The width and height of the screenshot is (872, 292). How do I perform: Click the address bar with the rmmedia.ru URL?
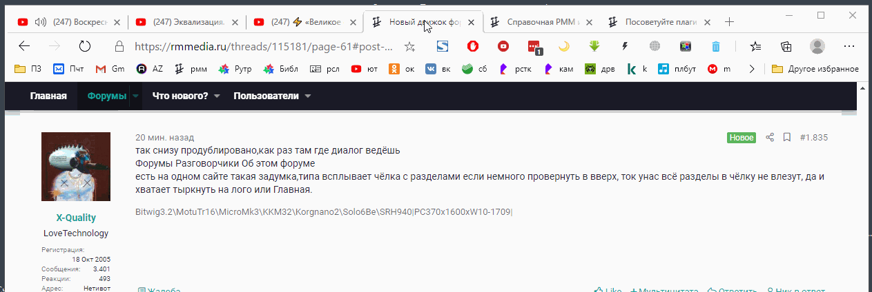[264, 47]
